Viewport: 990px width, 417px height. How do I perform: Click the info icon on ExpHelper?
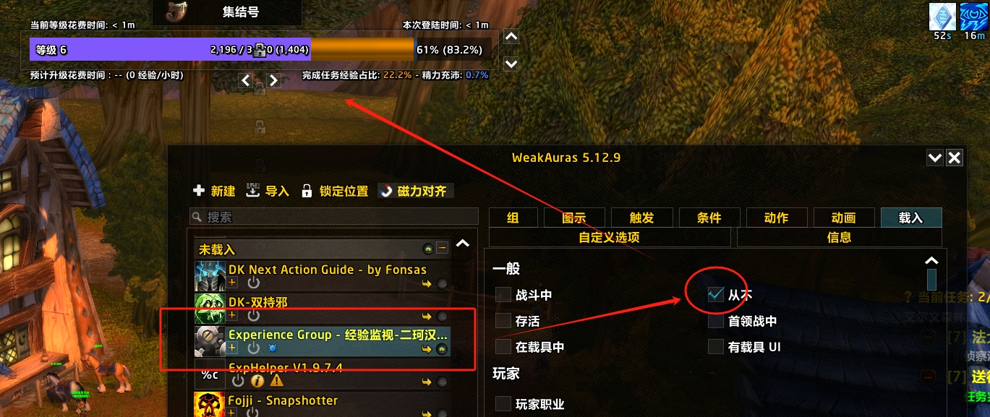point(257,381)
